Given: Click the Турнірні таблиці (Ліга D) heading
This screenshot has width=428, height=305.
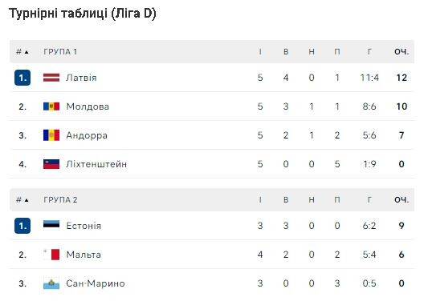Looking at the screenshot, I should [83, 14].
